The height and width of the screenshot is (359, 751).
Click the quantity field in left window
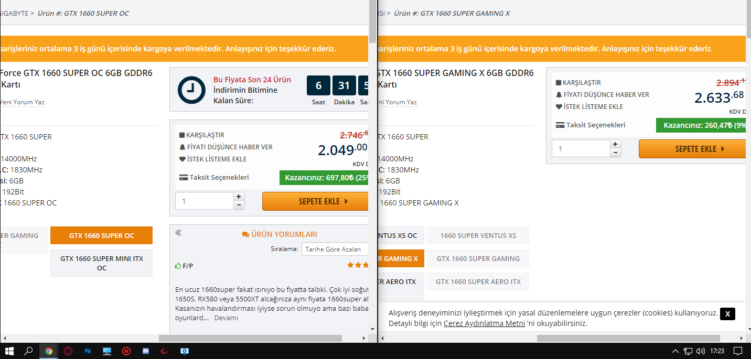[204, 201]
